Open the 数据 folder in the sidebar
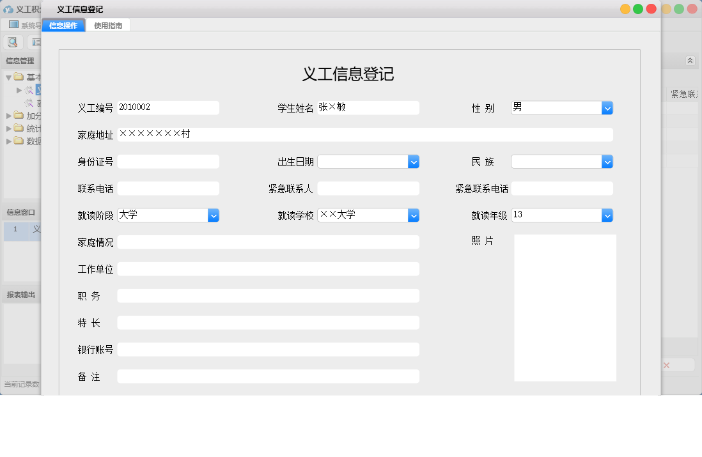This screenshot has height=457, width=702. pyautogui.click(x=19, y=141)
